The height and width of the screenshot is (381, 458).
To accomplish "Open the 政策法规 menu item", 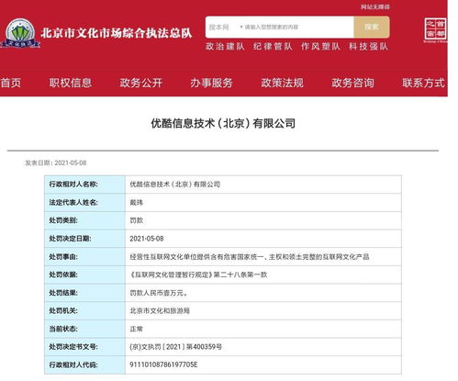I will (282, 83).
